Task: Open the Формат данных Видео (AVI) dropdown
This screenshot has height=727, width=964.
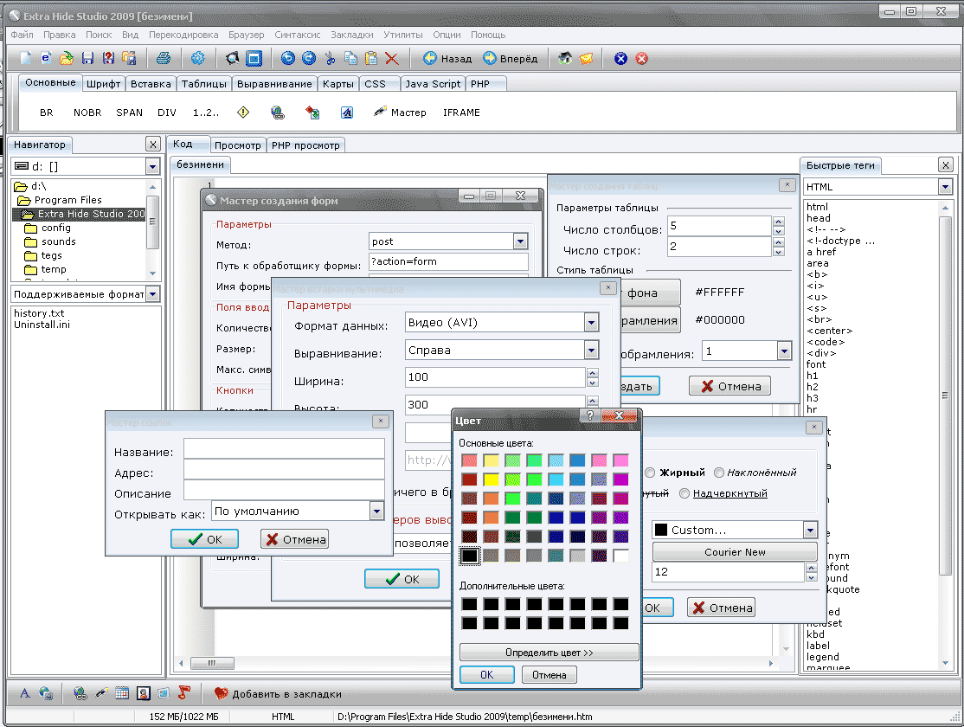Action: tap(591, 323)
